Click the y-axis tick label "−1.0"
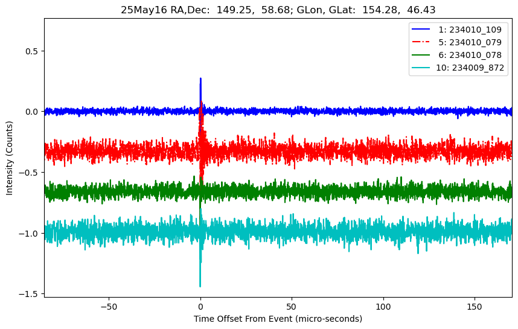The height and width of the screenshot is (329, 518). click(28, 233)
